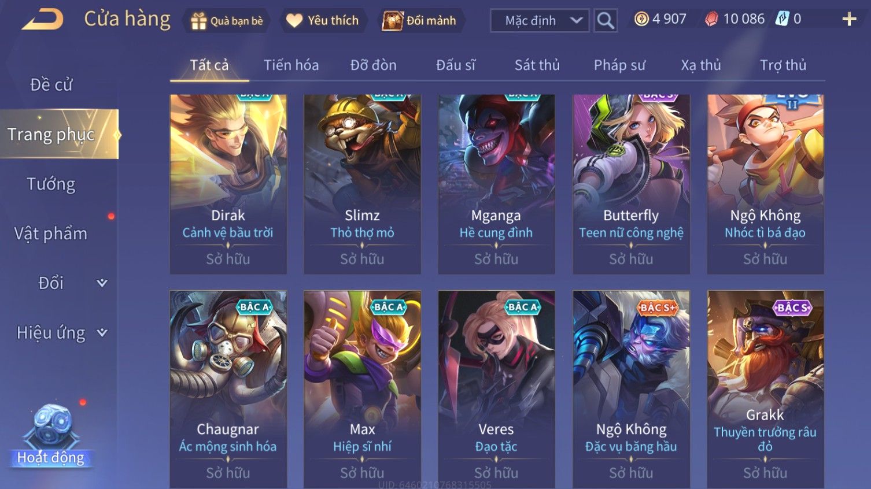Tap the blue voucher ticket icon
Screen dimensions: 871x489
783,19
